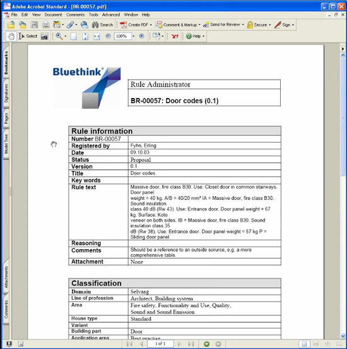Click the Organizer icon in toolbar
The height and width of the screenshot is (349, 347).
(57, 25)
